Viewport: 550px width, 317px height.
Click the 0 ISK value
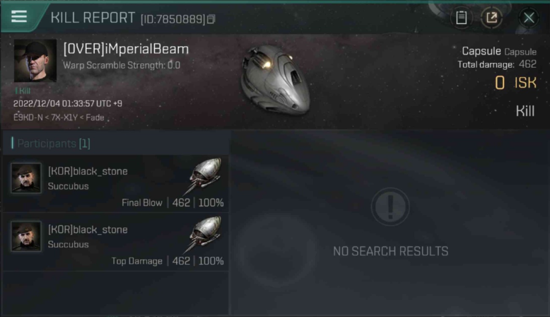pyautogui.click(x=516, y=83)
